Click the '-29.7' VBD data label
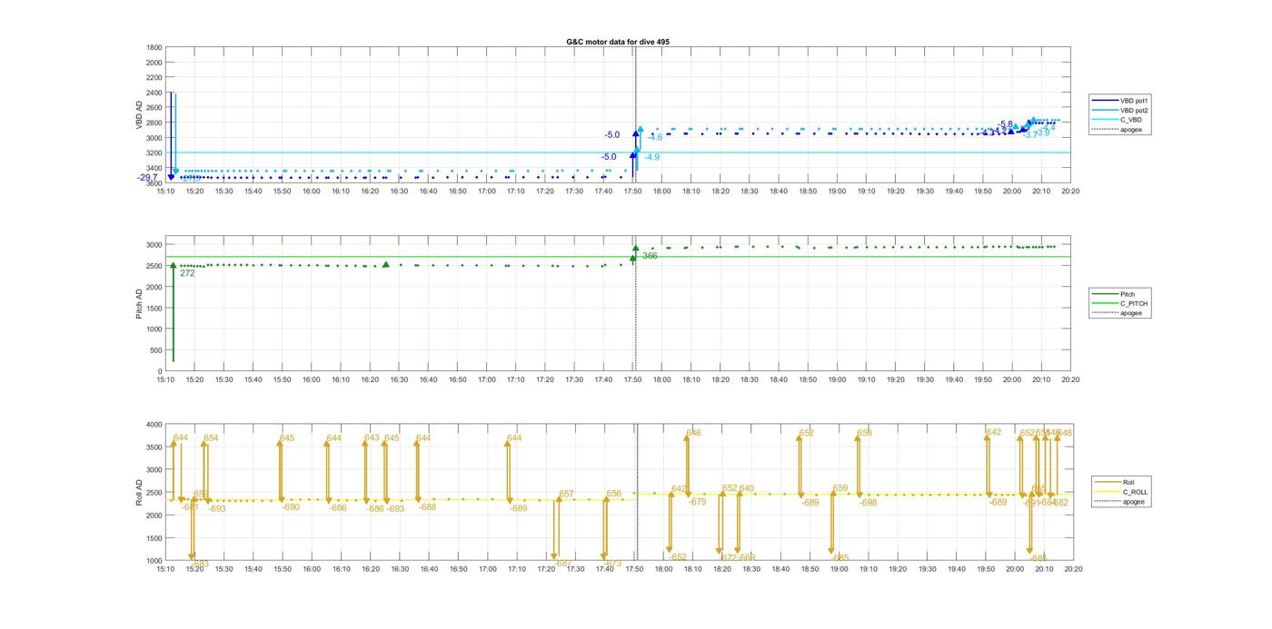This screenshot has height=629, width=1272. (x=148, y=178)
